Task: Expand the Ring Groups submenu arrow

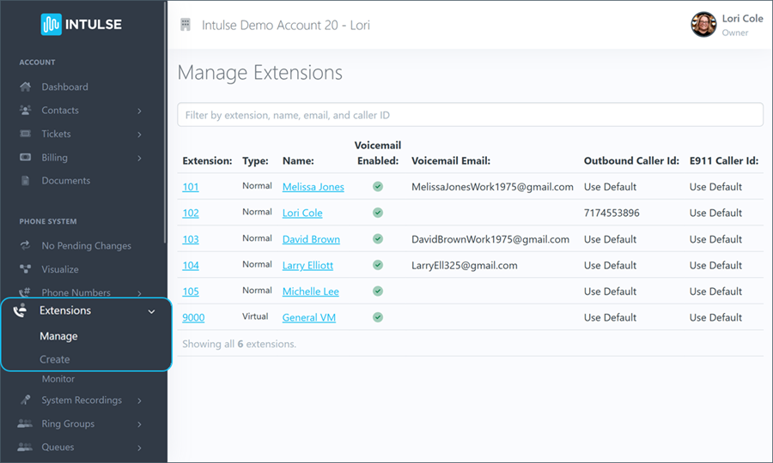Action: tap(139, 424)
